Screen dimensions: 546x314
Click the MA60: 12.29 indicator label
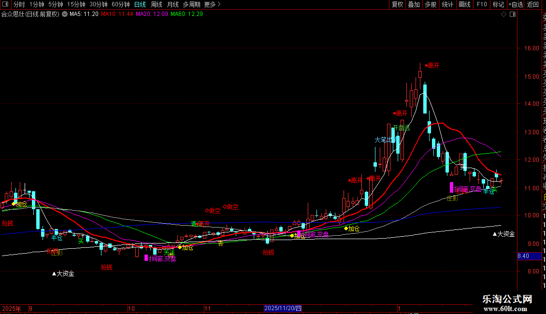click(187, 14)
